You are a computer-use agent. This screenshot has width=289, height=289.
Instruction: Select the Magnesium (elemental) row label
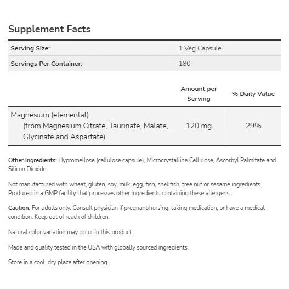click(x=49, y=115)
